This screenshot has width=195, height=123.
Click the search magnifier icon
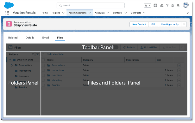60,6
